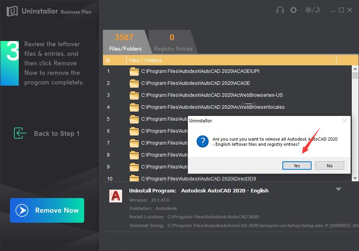Select path ending AcWebBrowser\locales
This screenshot has width=359, height=251.
point(213,107)
